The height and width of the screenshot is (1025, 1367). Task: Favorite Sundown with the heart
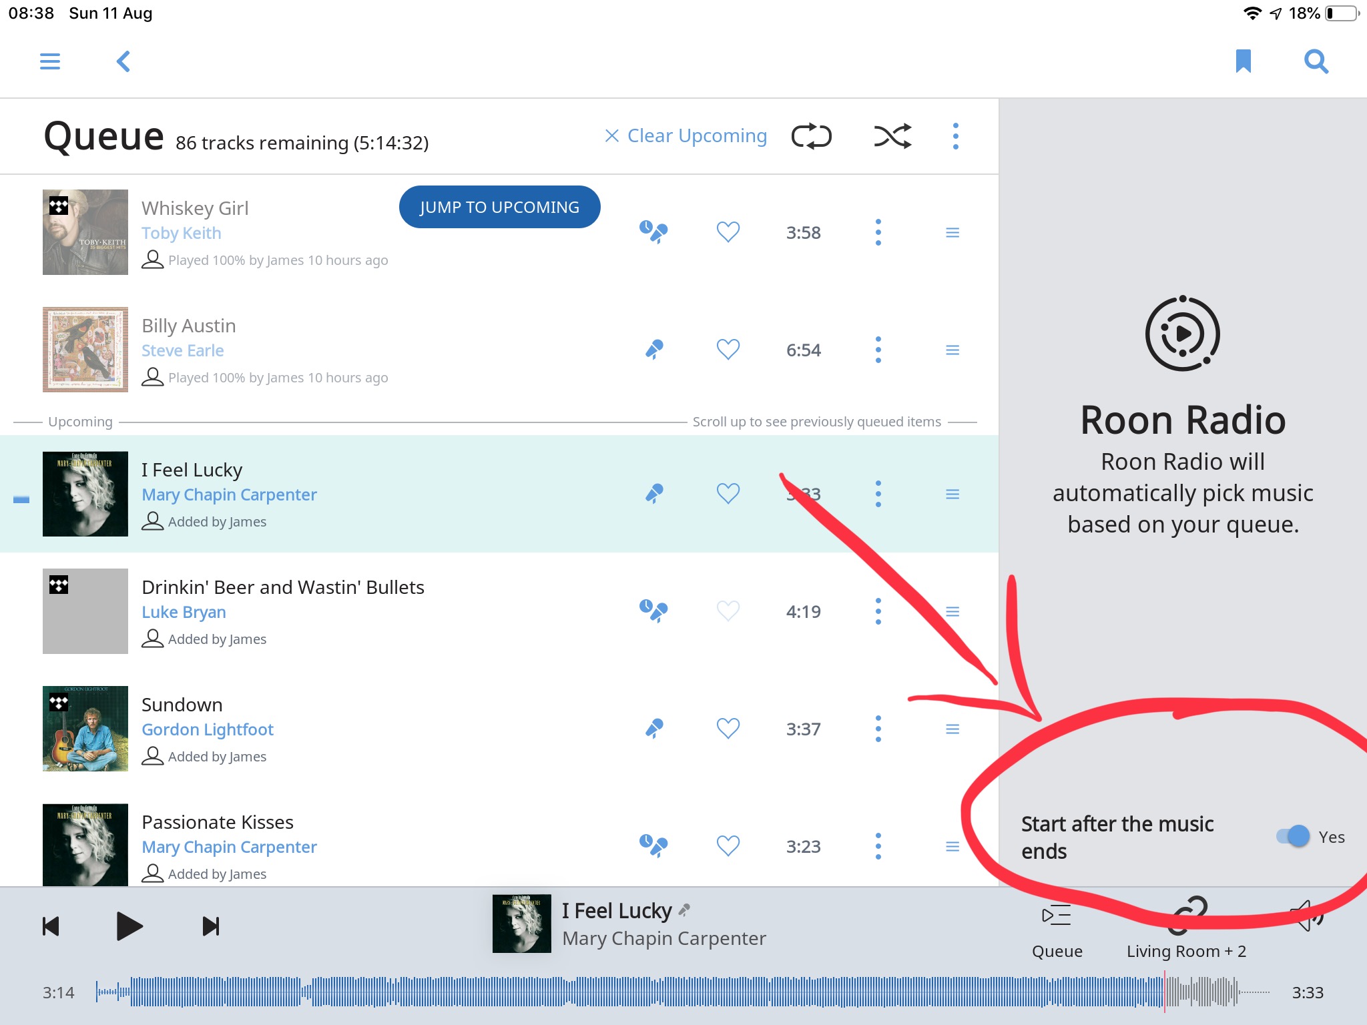(728, 729)
